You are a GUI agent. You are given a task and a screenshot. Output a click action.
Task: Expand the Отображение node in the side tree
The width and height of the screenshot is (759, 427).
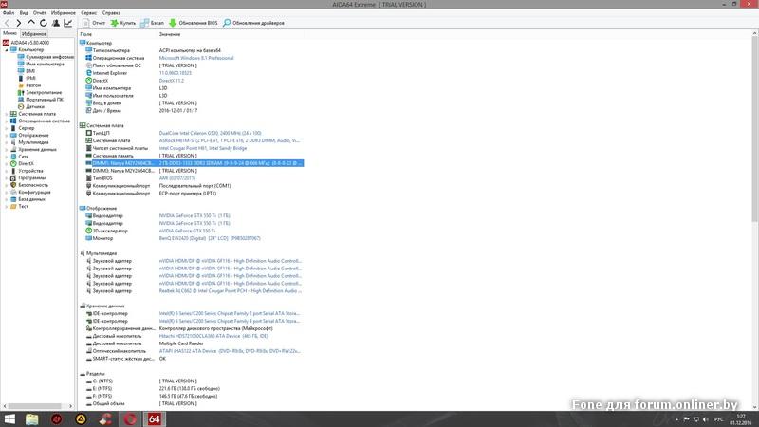click(x=7, y=135)
